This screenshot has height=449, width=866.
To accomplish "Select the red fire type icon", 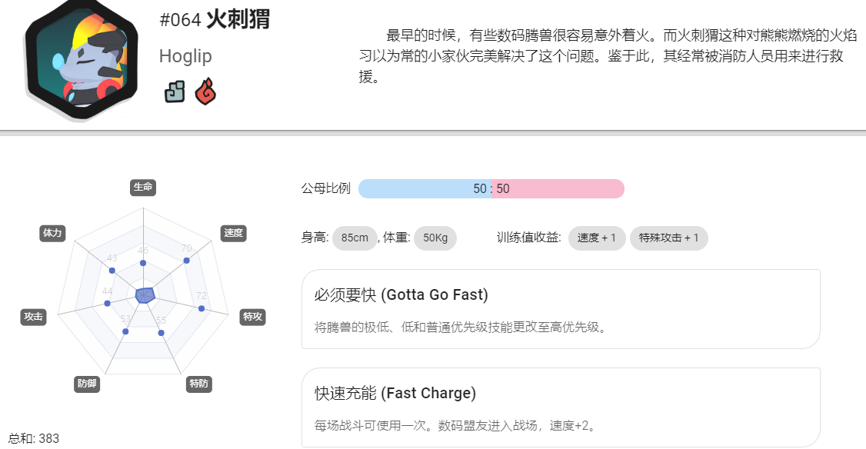I will 205,91.
